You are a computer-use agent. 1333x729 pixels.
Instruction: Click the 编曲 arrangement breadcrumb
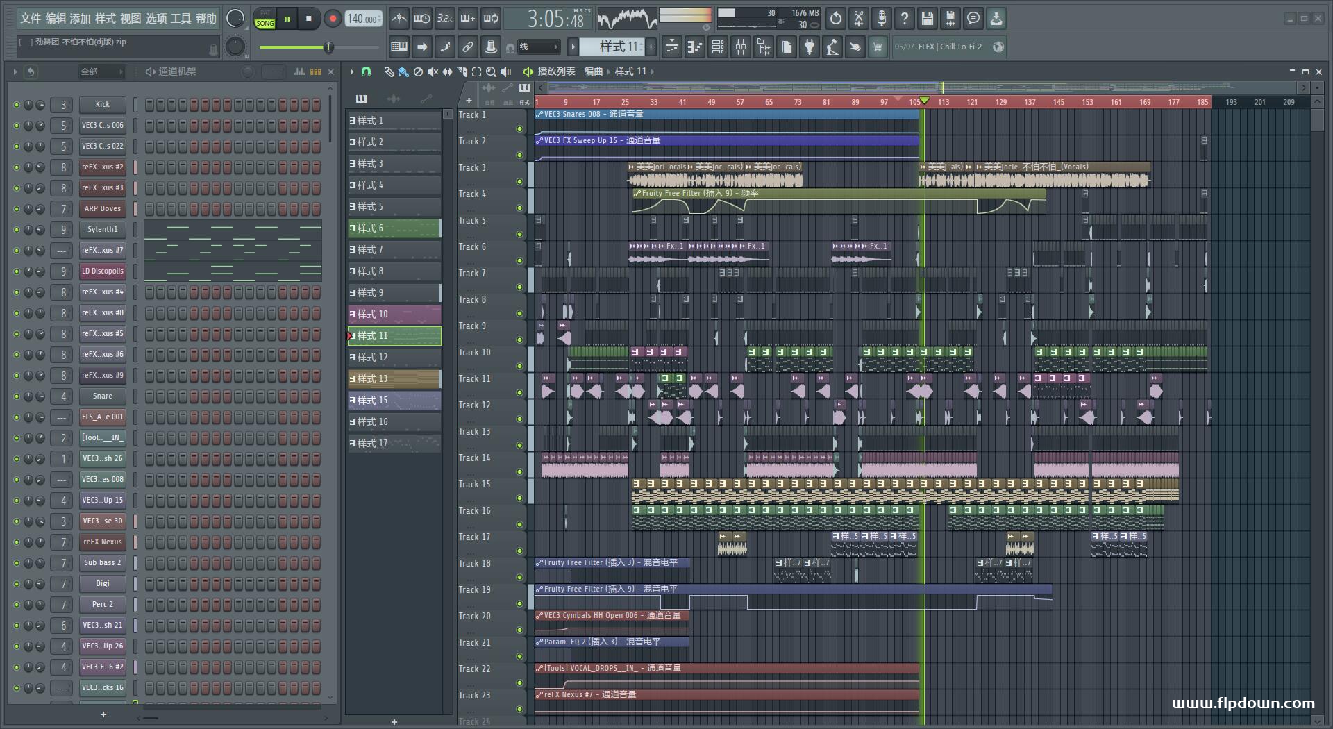(594, 72)
